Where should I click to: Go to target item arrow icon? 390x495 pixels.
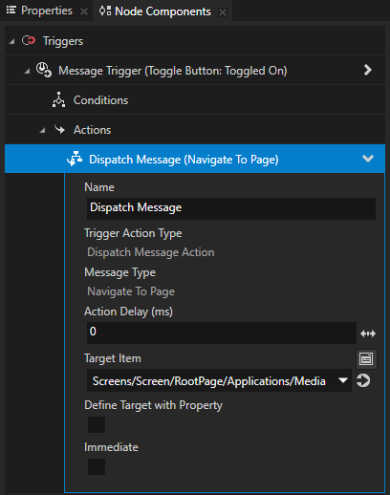(x=363, y=380)
